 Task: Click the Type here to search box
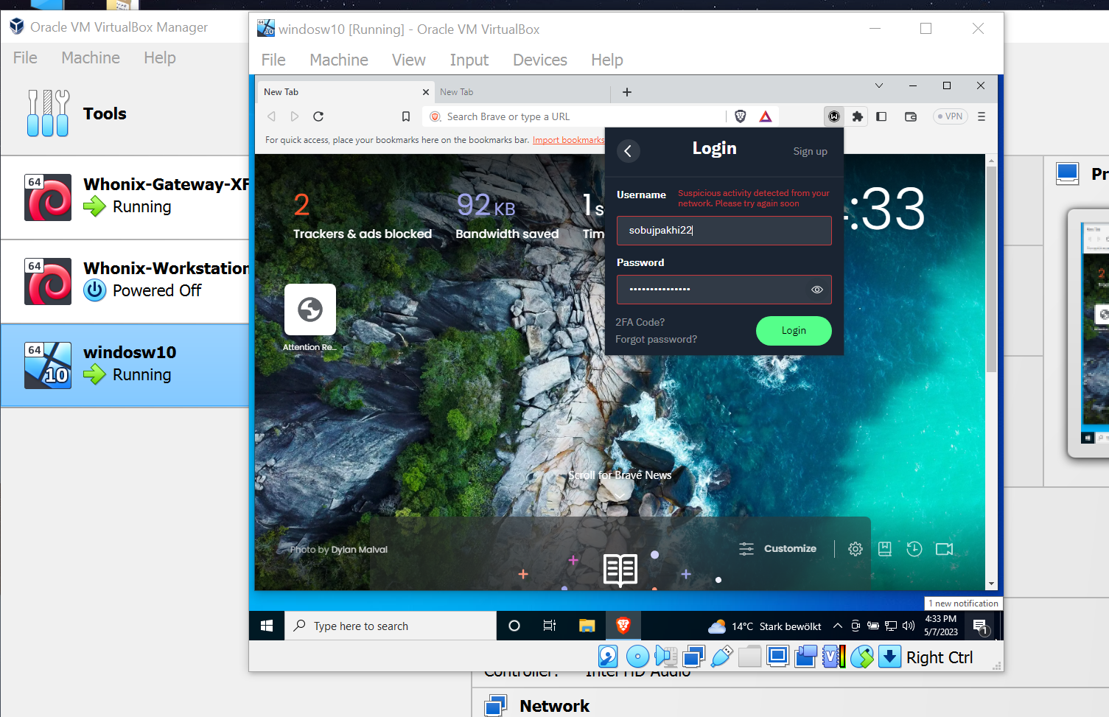click(x=391, y=626)
